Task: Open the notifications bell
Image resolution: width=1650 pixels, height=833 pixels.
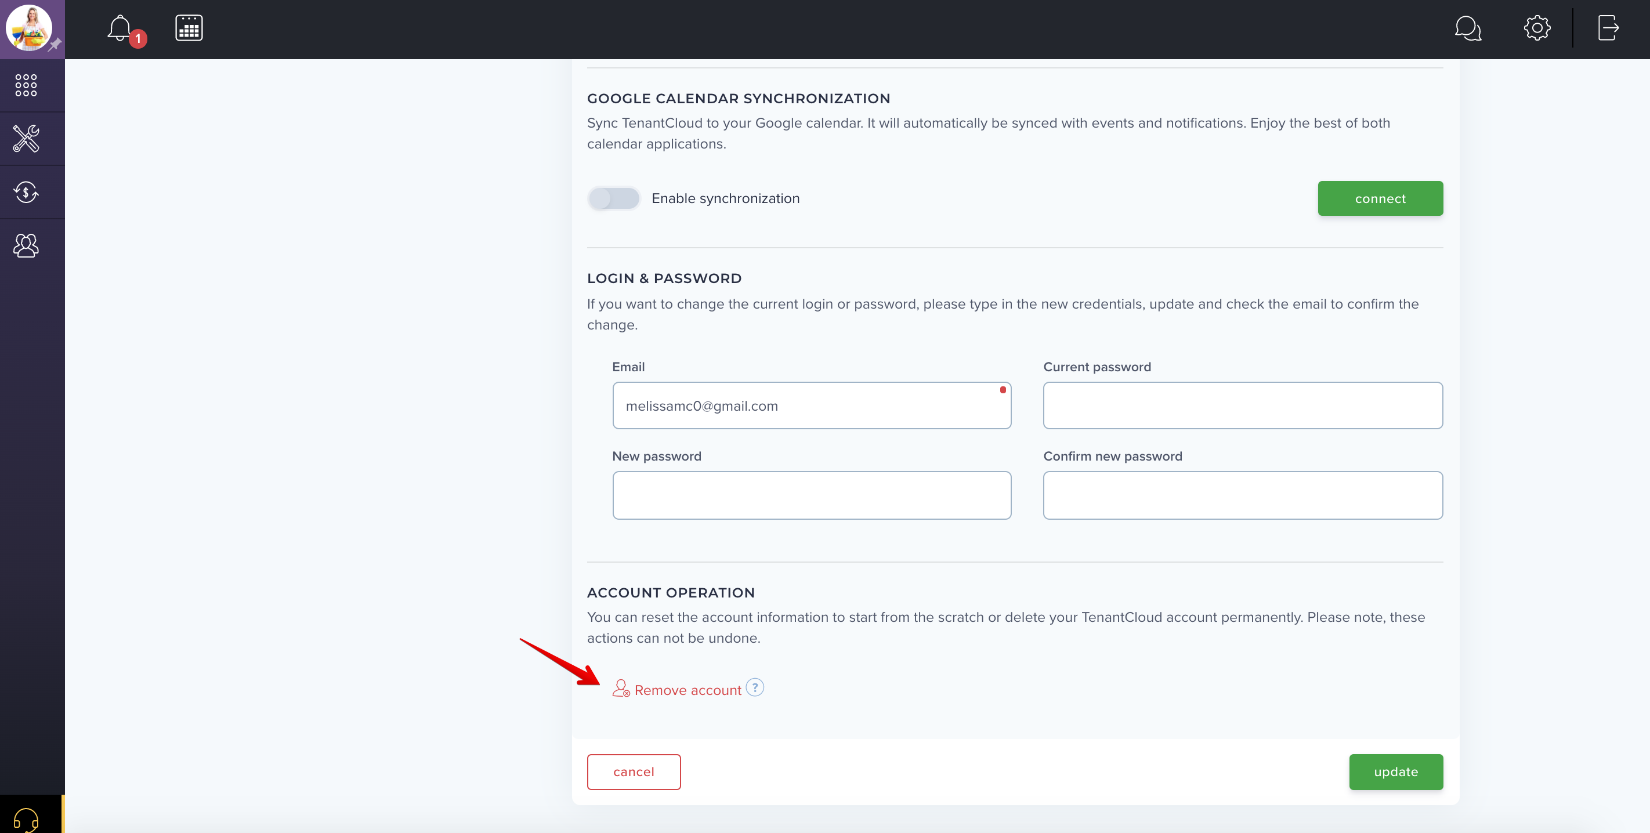Action: click(120, 28)
